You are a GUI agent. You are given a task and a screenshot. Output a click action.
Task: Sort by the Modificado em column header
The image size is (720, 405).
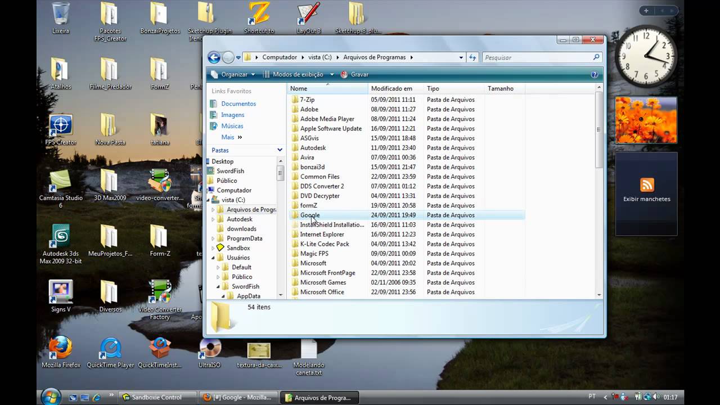click(x=396, y=88)
